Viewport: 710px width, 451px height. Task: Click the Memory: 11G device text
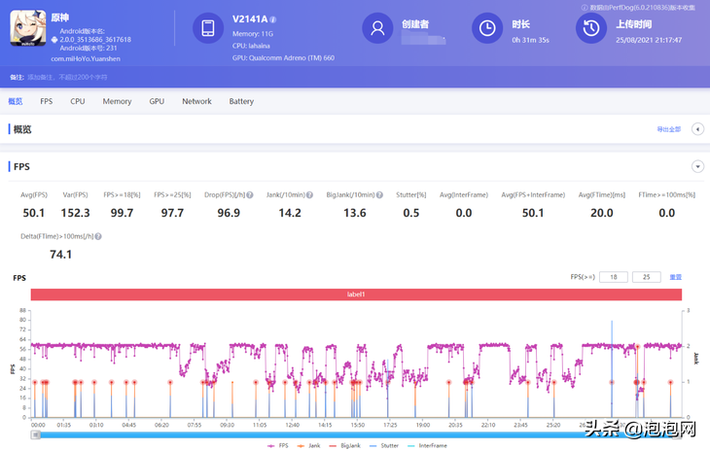point(253,34)
